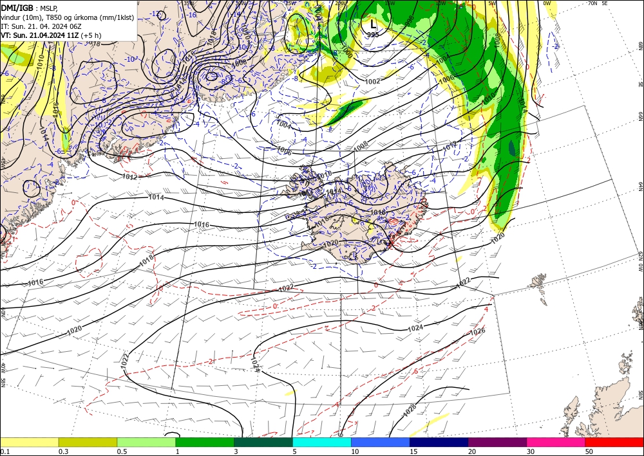
Task: Click the '1014' isobar label west of Iceland
Action: click(156, 197)
